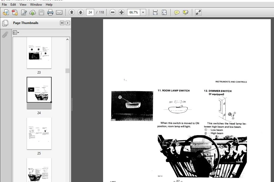Open the Edit menu
The width and height of the screenshot is (274, 182).
[13, 5]
